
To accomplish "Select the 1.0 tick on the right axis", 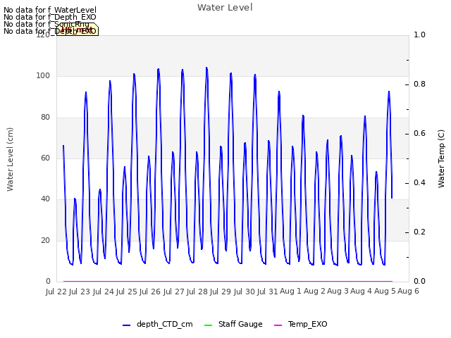I will tap(419, 35).
